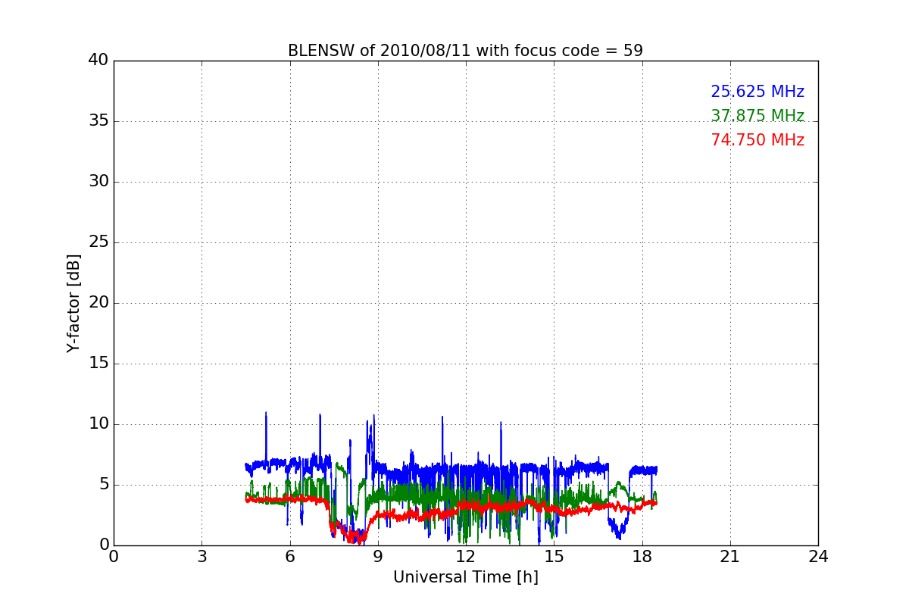Select the red 74.750 MHz legend entry

pyautogui.click(x=757, y=140)
